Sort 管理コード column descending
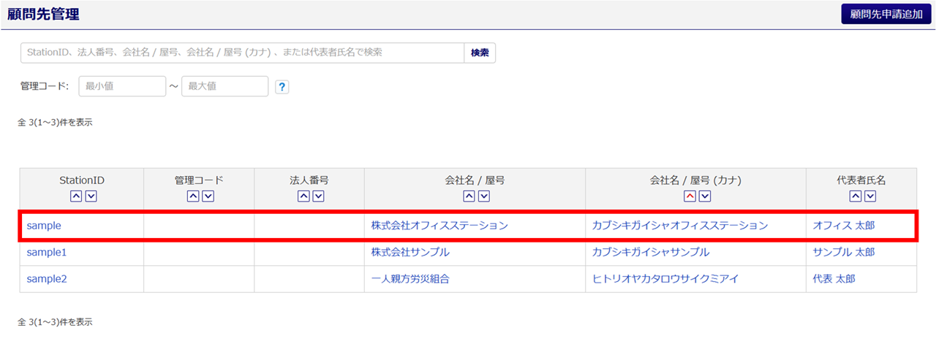 208,196
